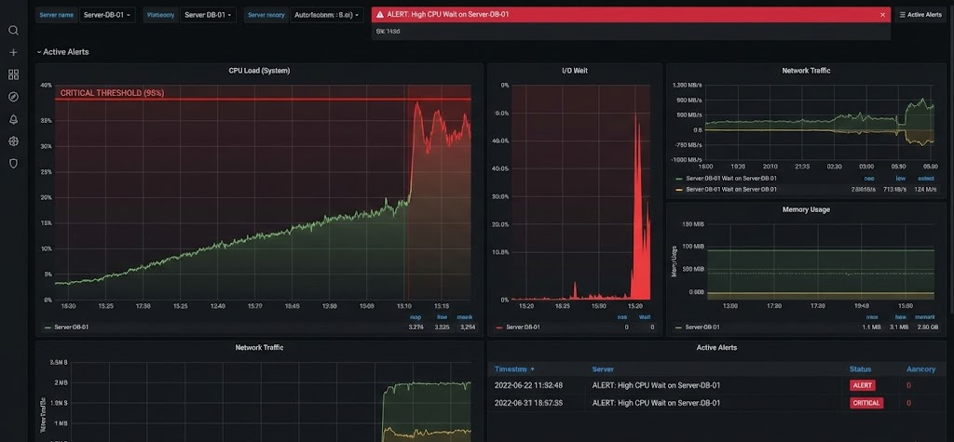Image resolution: width=954 pixels, height=442 pixels.
Task: Open the search icon in sidebar
Action: (x=13, y=30)
